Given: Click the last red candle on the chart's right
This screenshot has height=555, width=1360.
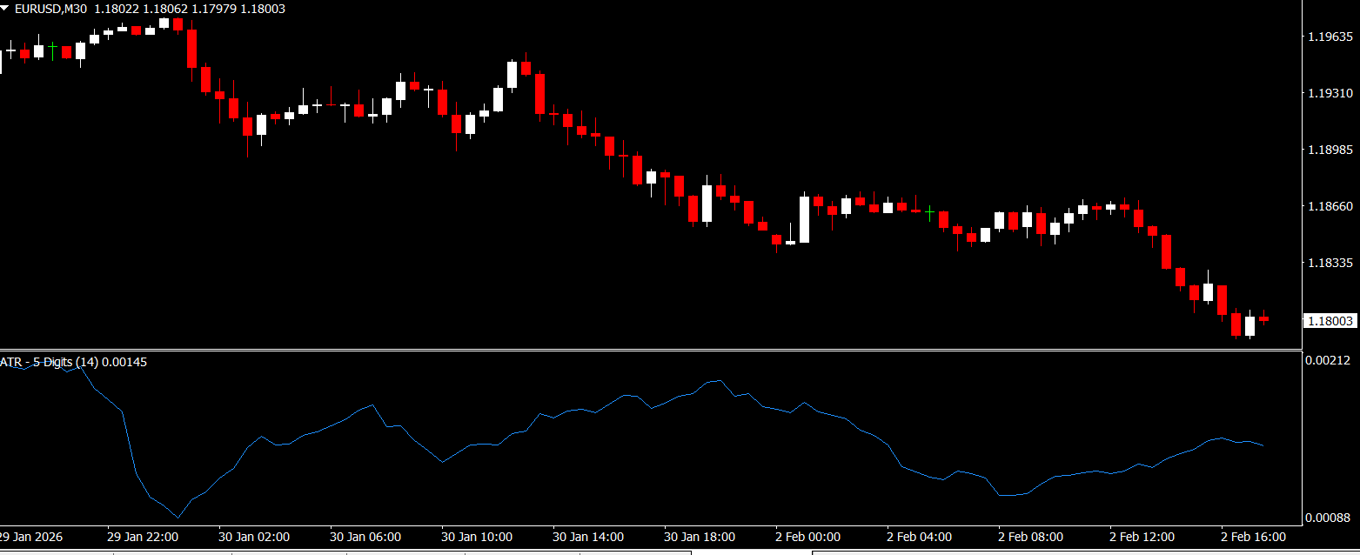Looking at the screenshot, I should pyautogui.click(x=1263, y=318).
